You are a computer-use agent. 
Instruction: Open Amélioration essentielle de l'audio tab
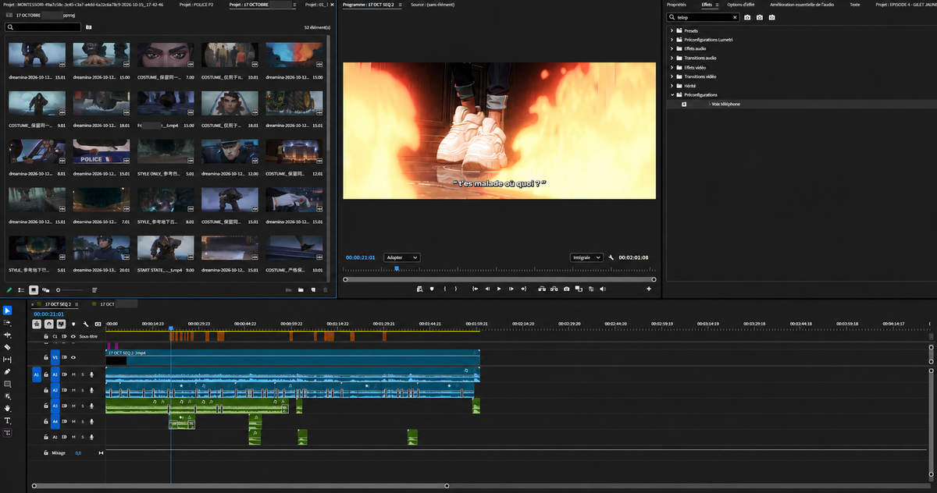[802, 5]
